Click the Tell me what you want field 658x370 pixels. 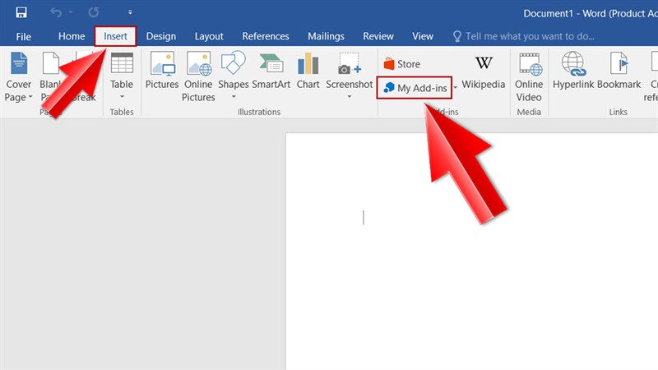click(524, 36)
